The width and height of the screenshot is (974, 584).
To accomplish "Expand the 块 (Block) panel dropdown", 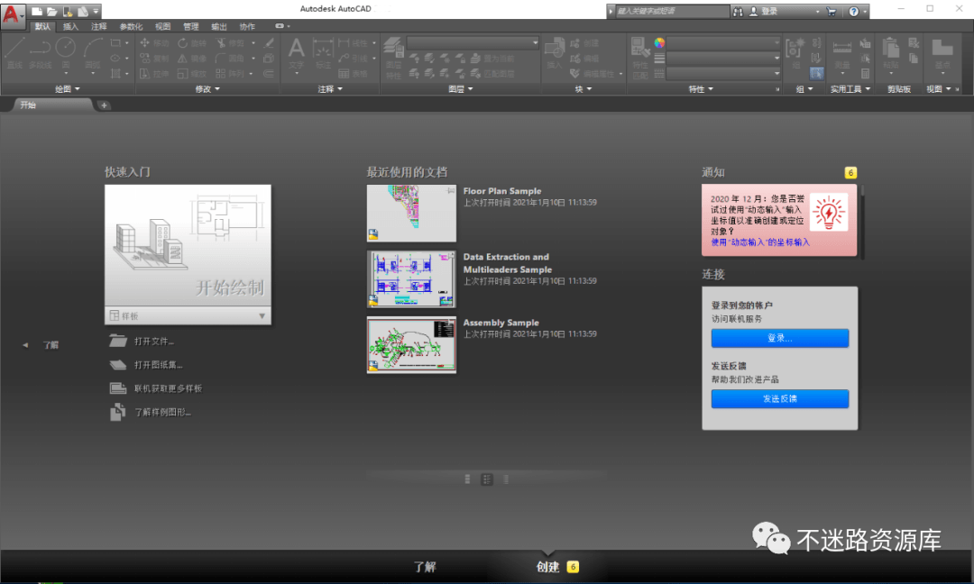I will click(583, 89).
